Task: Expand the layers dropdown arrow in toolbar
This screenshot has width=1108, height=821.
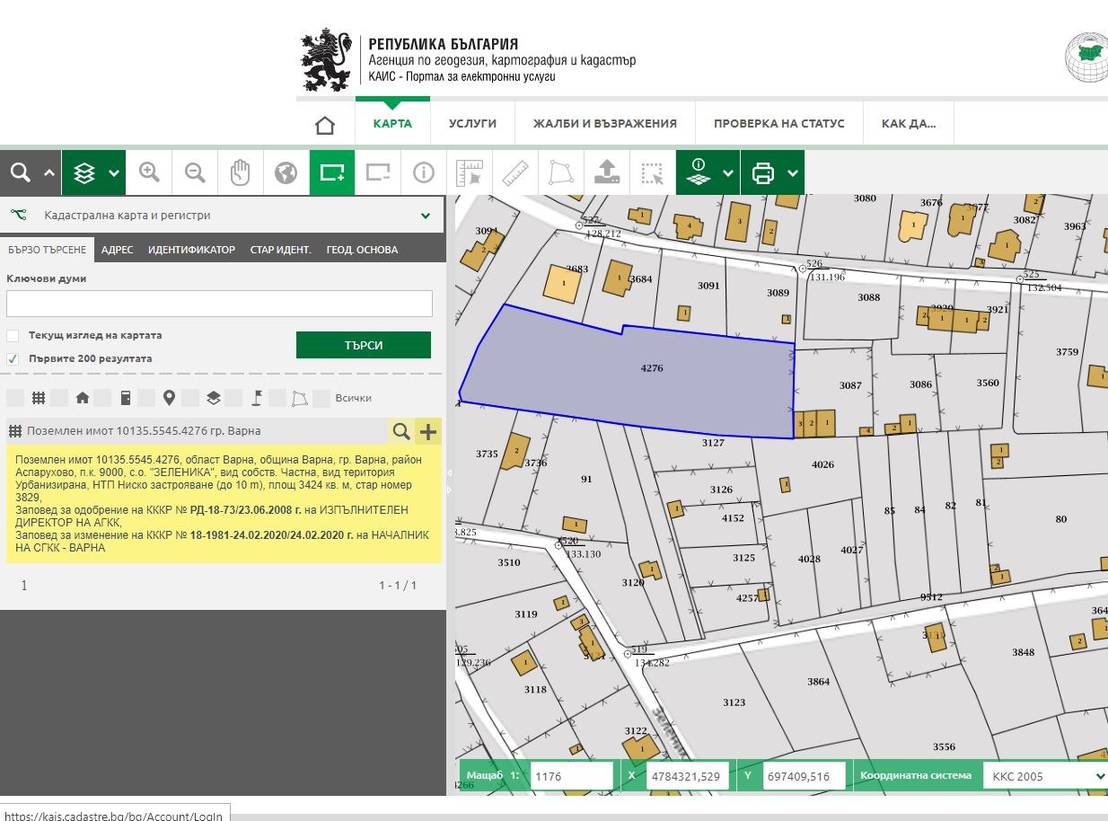Action: tap(113, 173)
